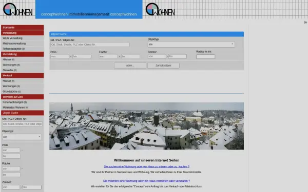Click the laden... search button
Image resolution: width=308 pixels, height=192 pixels.
(x=130, y=66)
